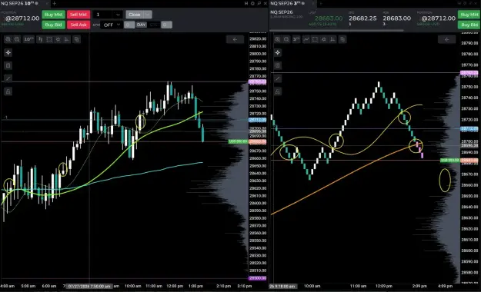Expand the ATM strategy OFF dropdown
Viewport: 481px width, 292px height.
112,25
